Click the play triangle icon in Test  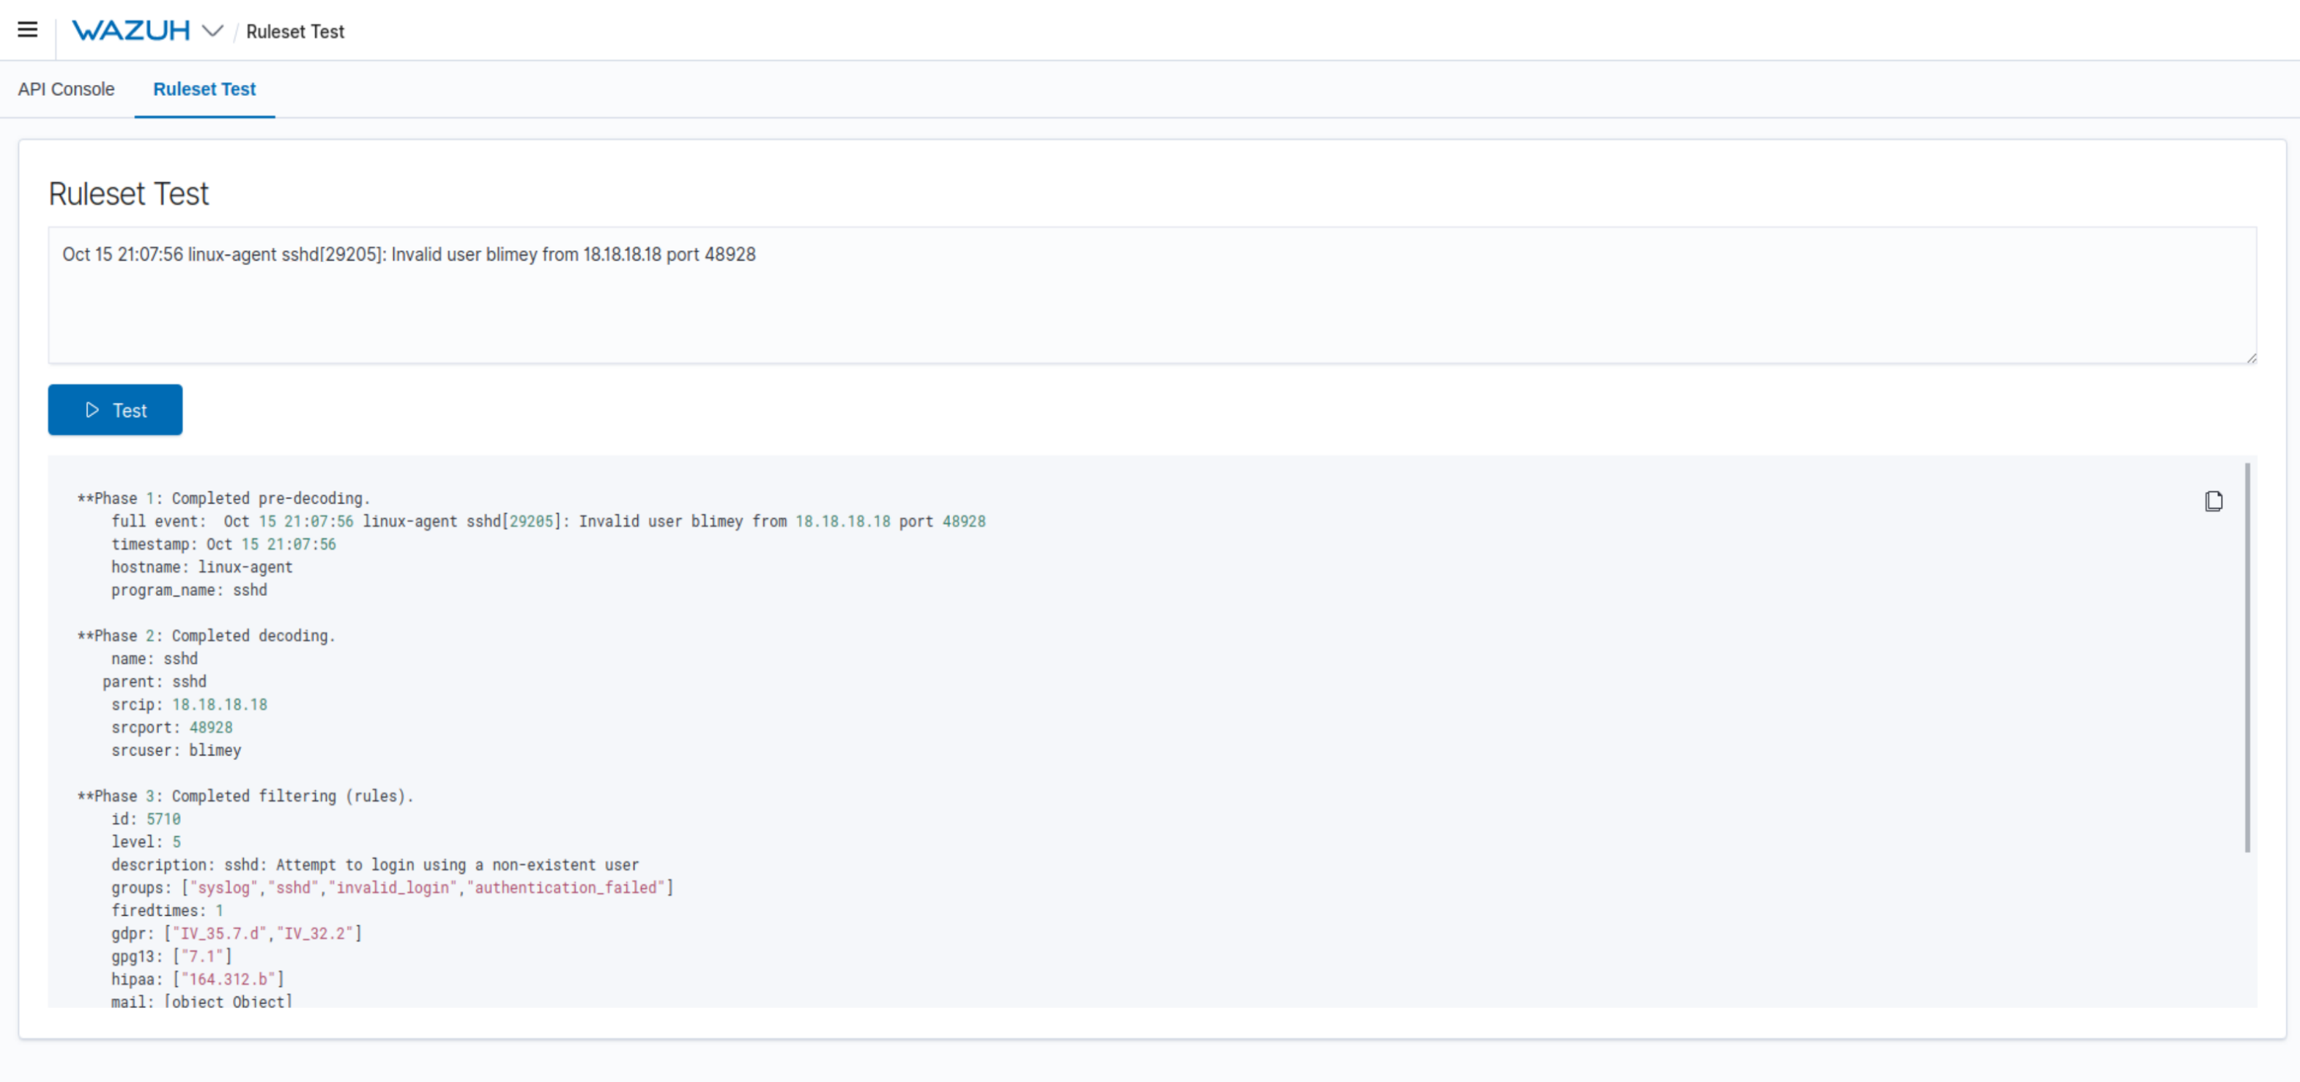(x=92, y=410)
